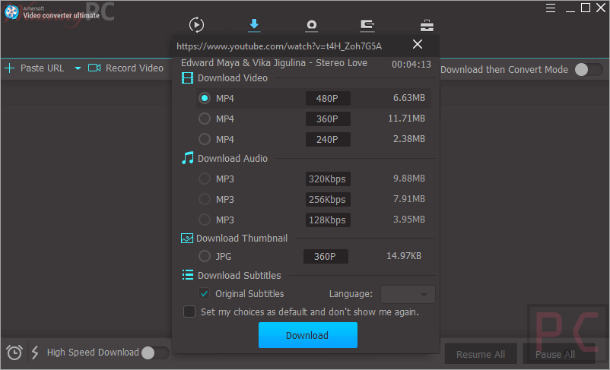610x370 pixels.
Task: Select MP4 360P video option
Action: (205, 119)
